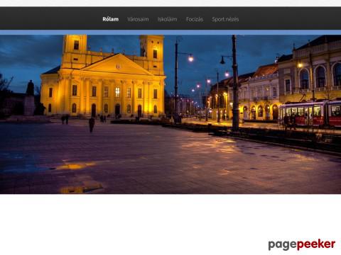Image resolution: width=341 pixels, height=255 pixels.
Task: Click the red tram in the photo
Action: (310, 114)
